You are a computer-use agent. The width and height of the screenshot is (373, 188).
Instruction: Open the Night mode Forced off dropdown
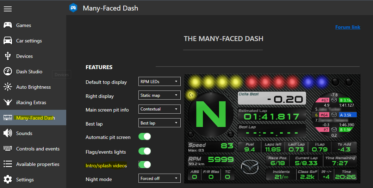point(160,178)
